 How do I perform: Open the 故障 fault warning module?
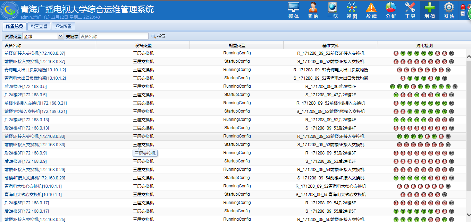pyautogui.click(x=371, y=10)
